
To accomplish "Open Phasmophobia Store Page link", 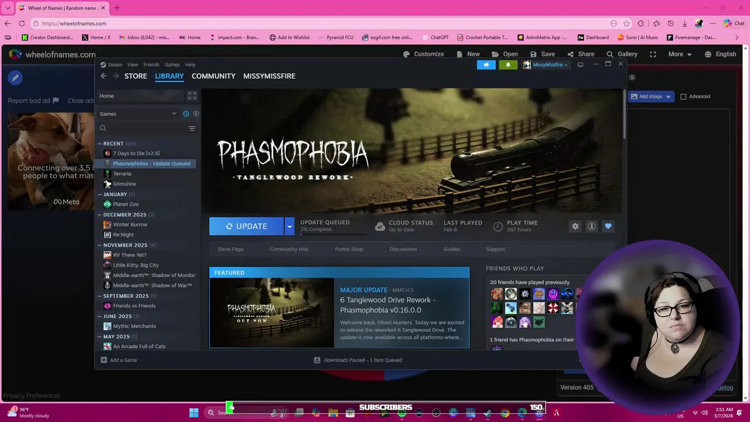I will [230, 249].
